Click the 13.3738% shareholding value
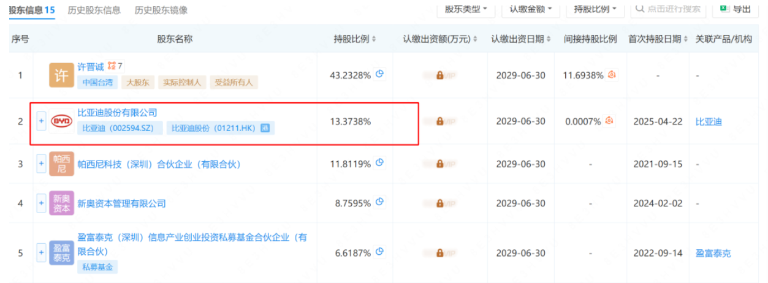Viewport: 768px width, 283px height. pyautogui.click(x=350, y=121)
